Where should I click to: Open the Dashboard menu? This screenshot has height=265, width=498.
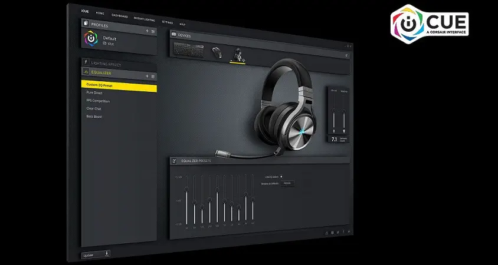point(120,16)
